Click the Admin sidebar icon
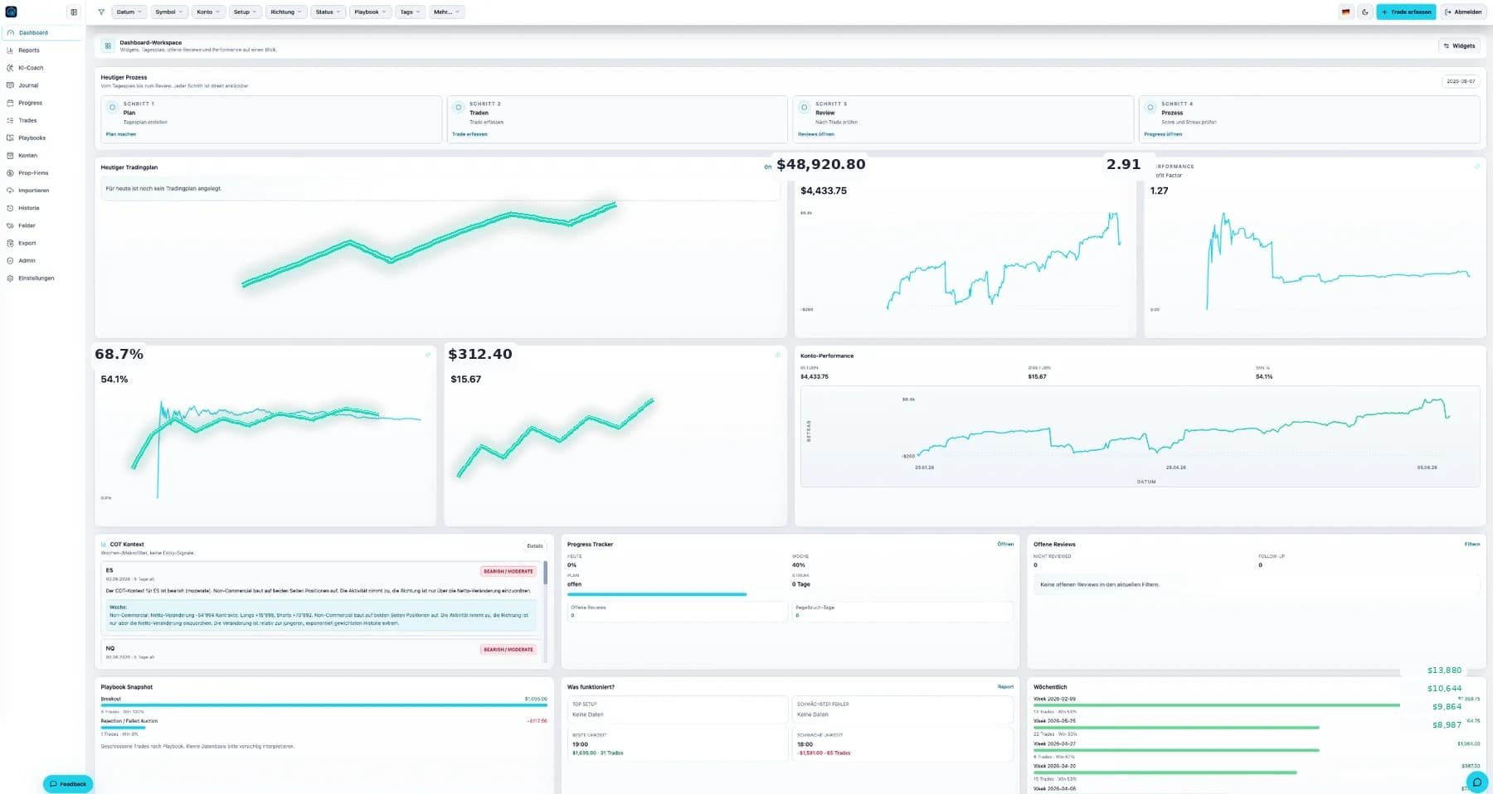1493x794 pixels. pyautogui.click(x=10, y=260)
